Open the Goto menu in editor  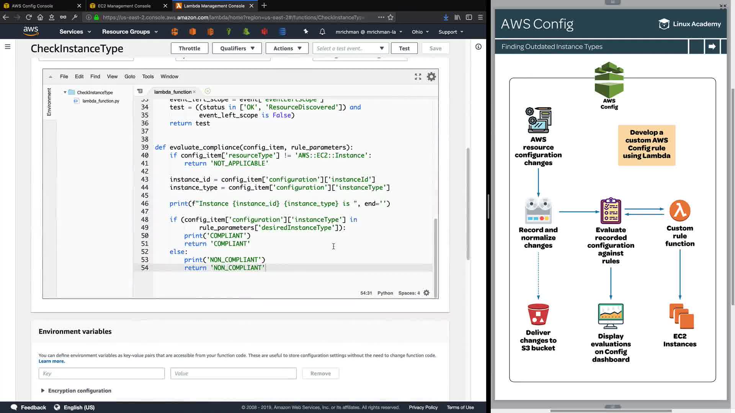point(130,76)
